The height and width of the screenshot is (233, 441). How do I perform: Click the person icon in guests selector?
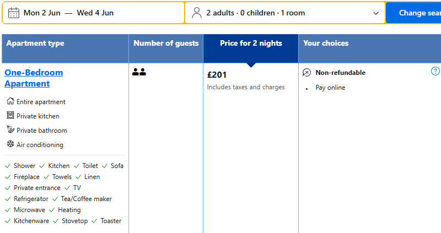pyautogui.click(x=197, y=13)
